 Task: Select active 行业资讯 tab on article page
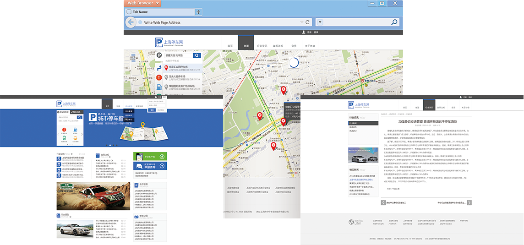tap(429, 104)
